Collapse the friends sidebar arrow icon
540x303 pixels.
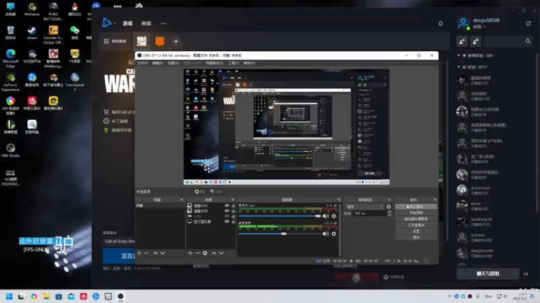526,274
